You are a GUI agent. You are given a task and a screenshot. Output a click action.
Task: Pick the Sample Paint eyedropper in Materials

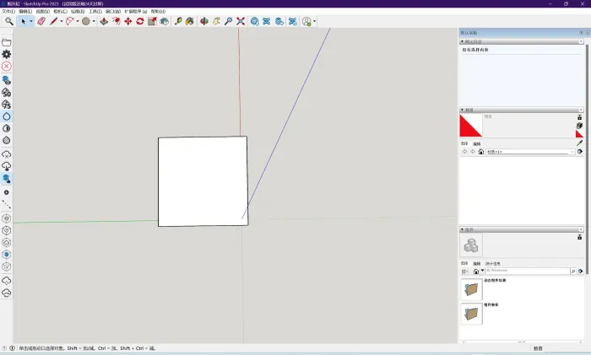[579, 143]
